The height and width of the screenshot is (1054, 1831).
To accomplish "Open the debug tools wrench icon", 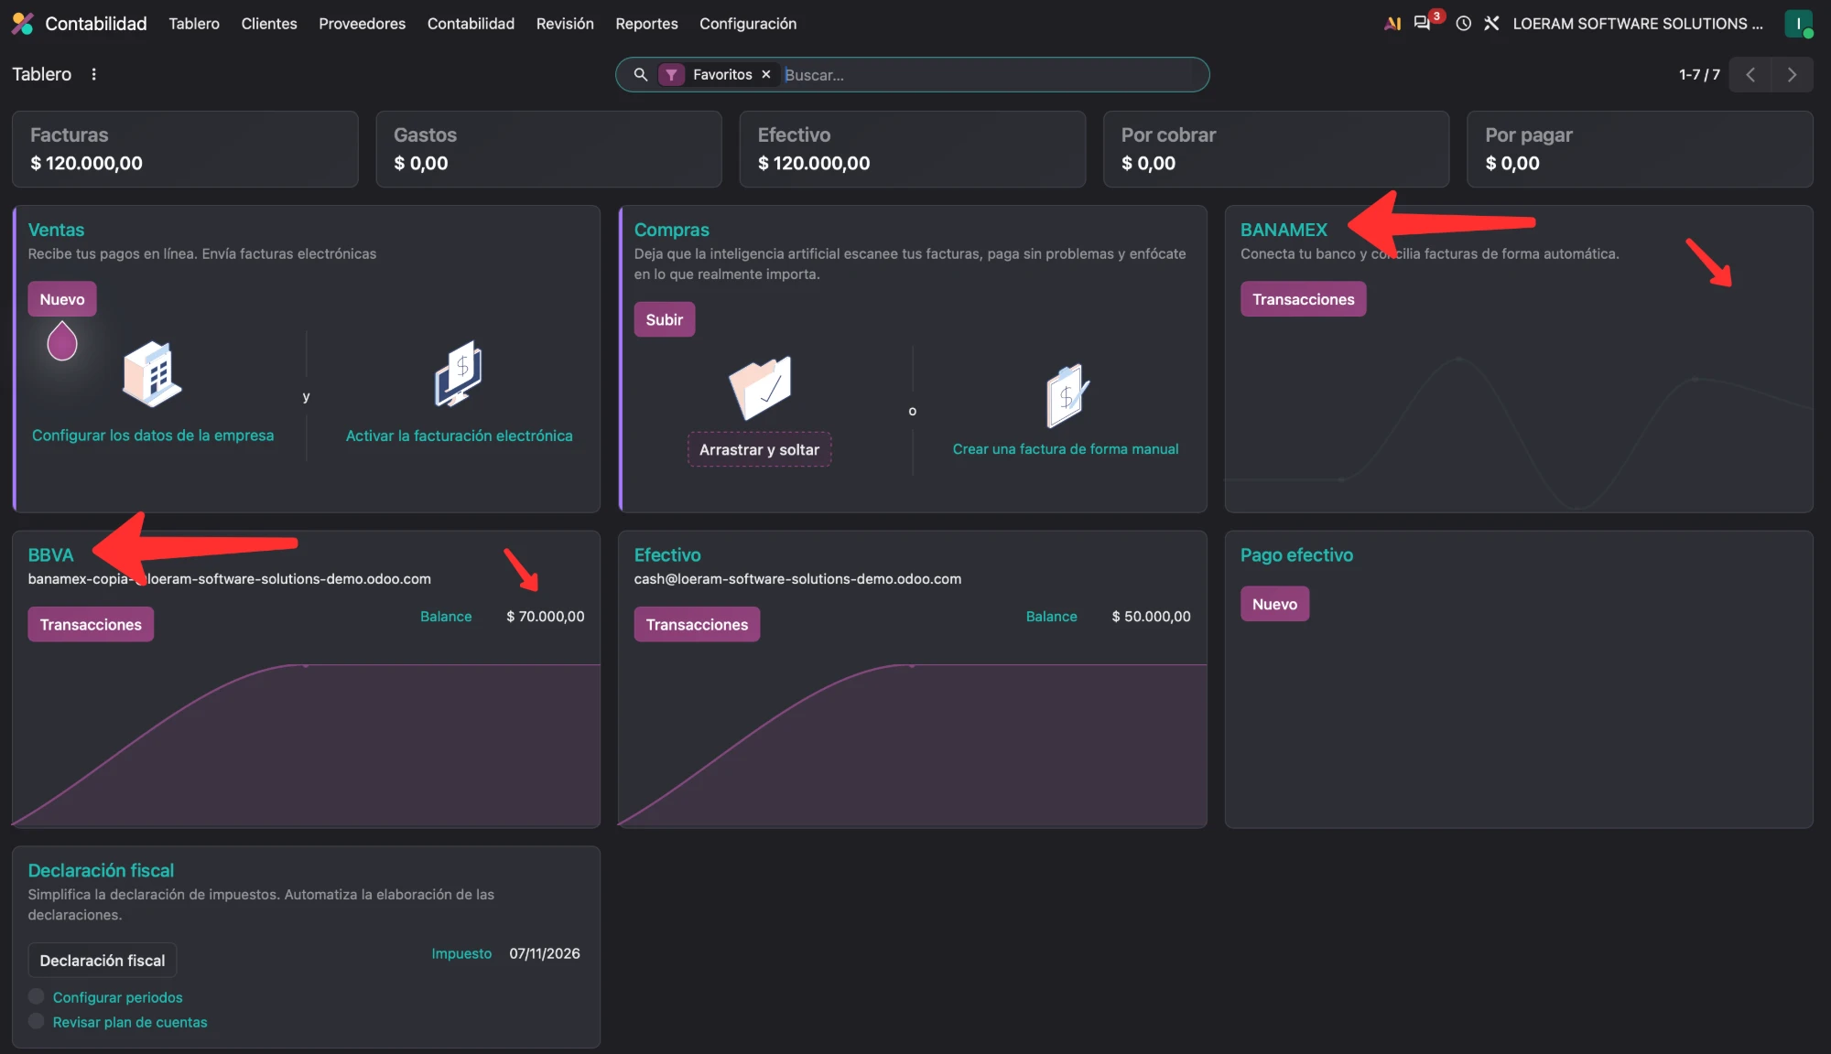I will pyautogui.click(x=1491, y=24).
